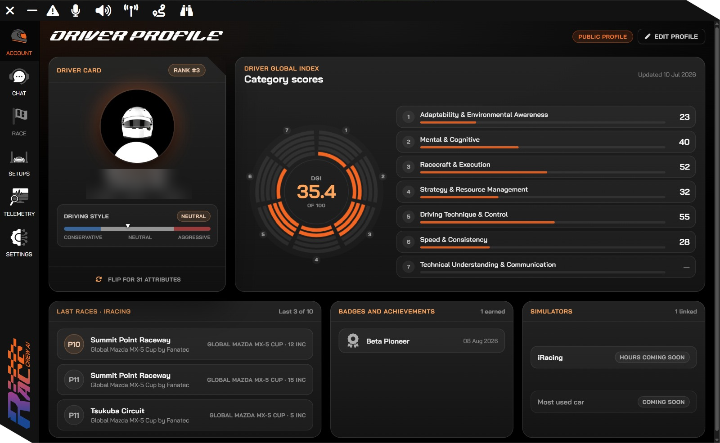Select the Speed & Consistency row
This screenshot has width=720, height=443.
pyautogui.click(x=546, y=242)
